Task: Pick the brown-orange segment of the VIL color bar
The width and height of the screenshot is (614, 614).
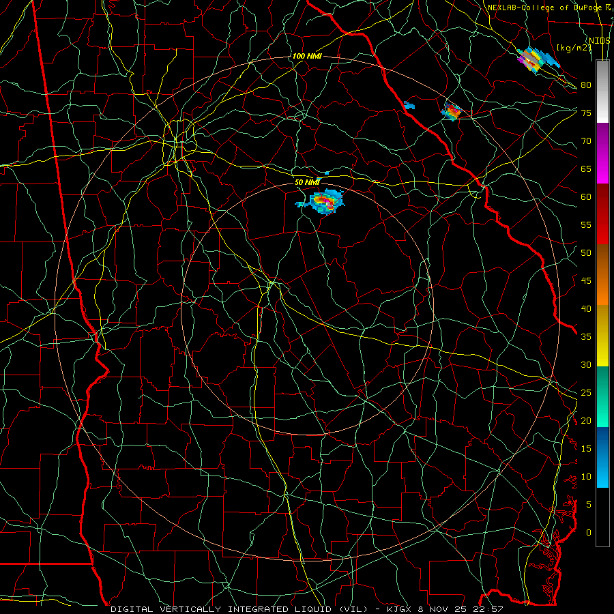Action: pos(602,275)
